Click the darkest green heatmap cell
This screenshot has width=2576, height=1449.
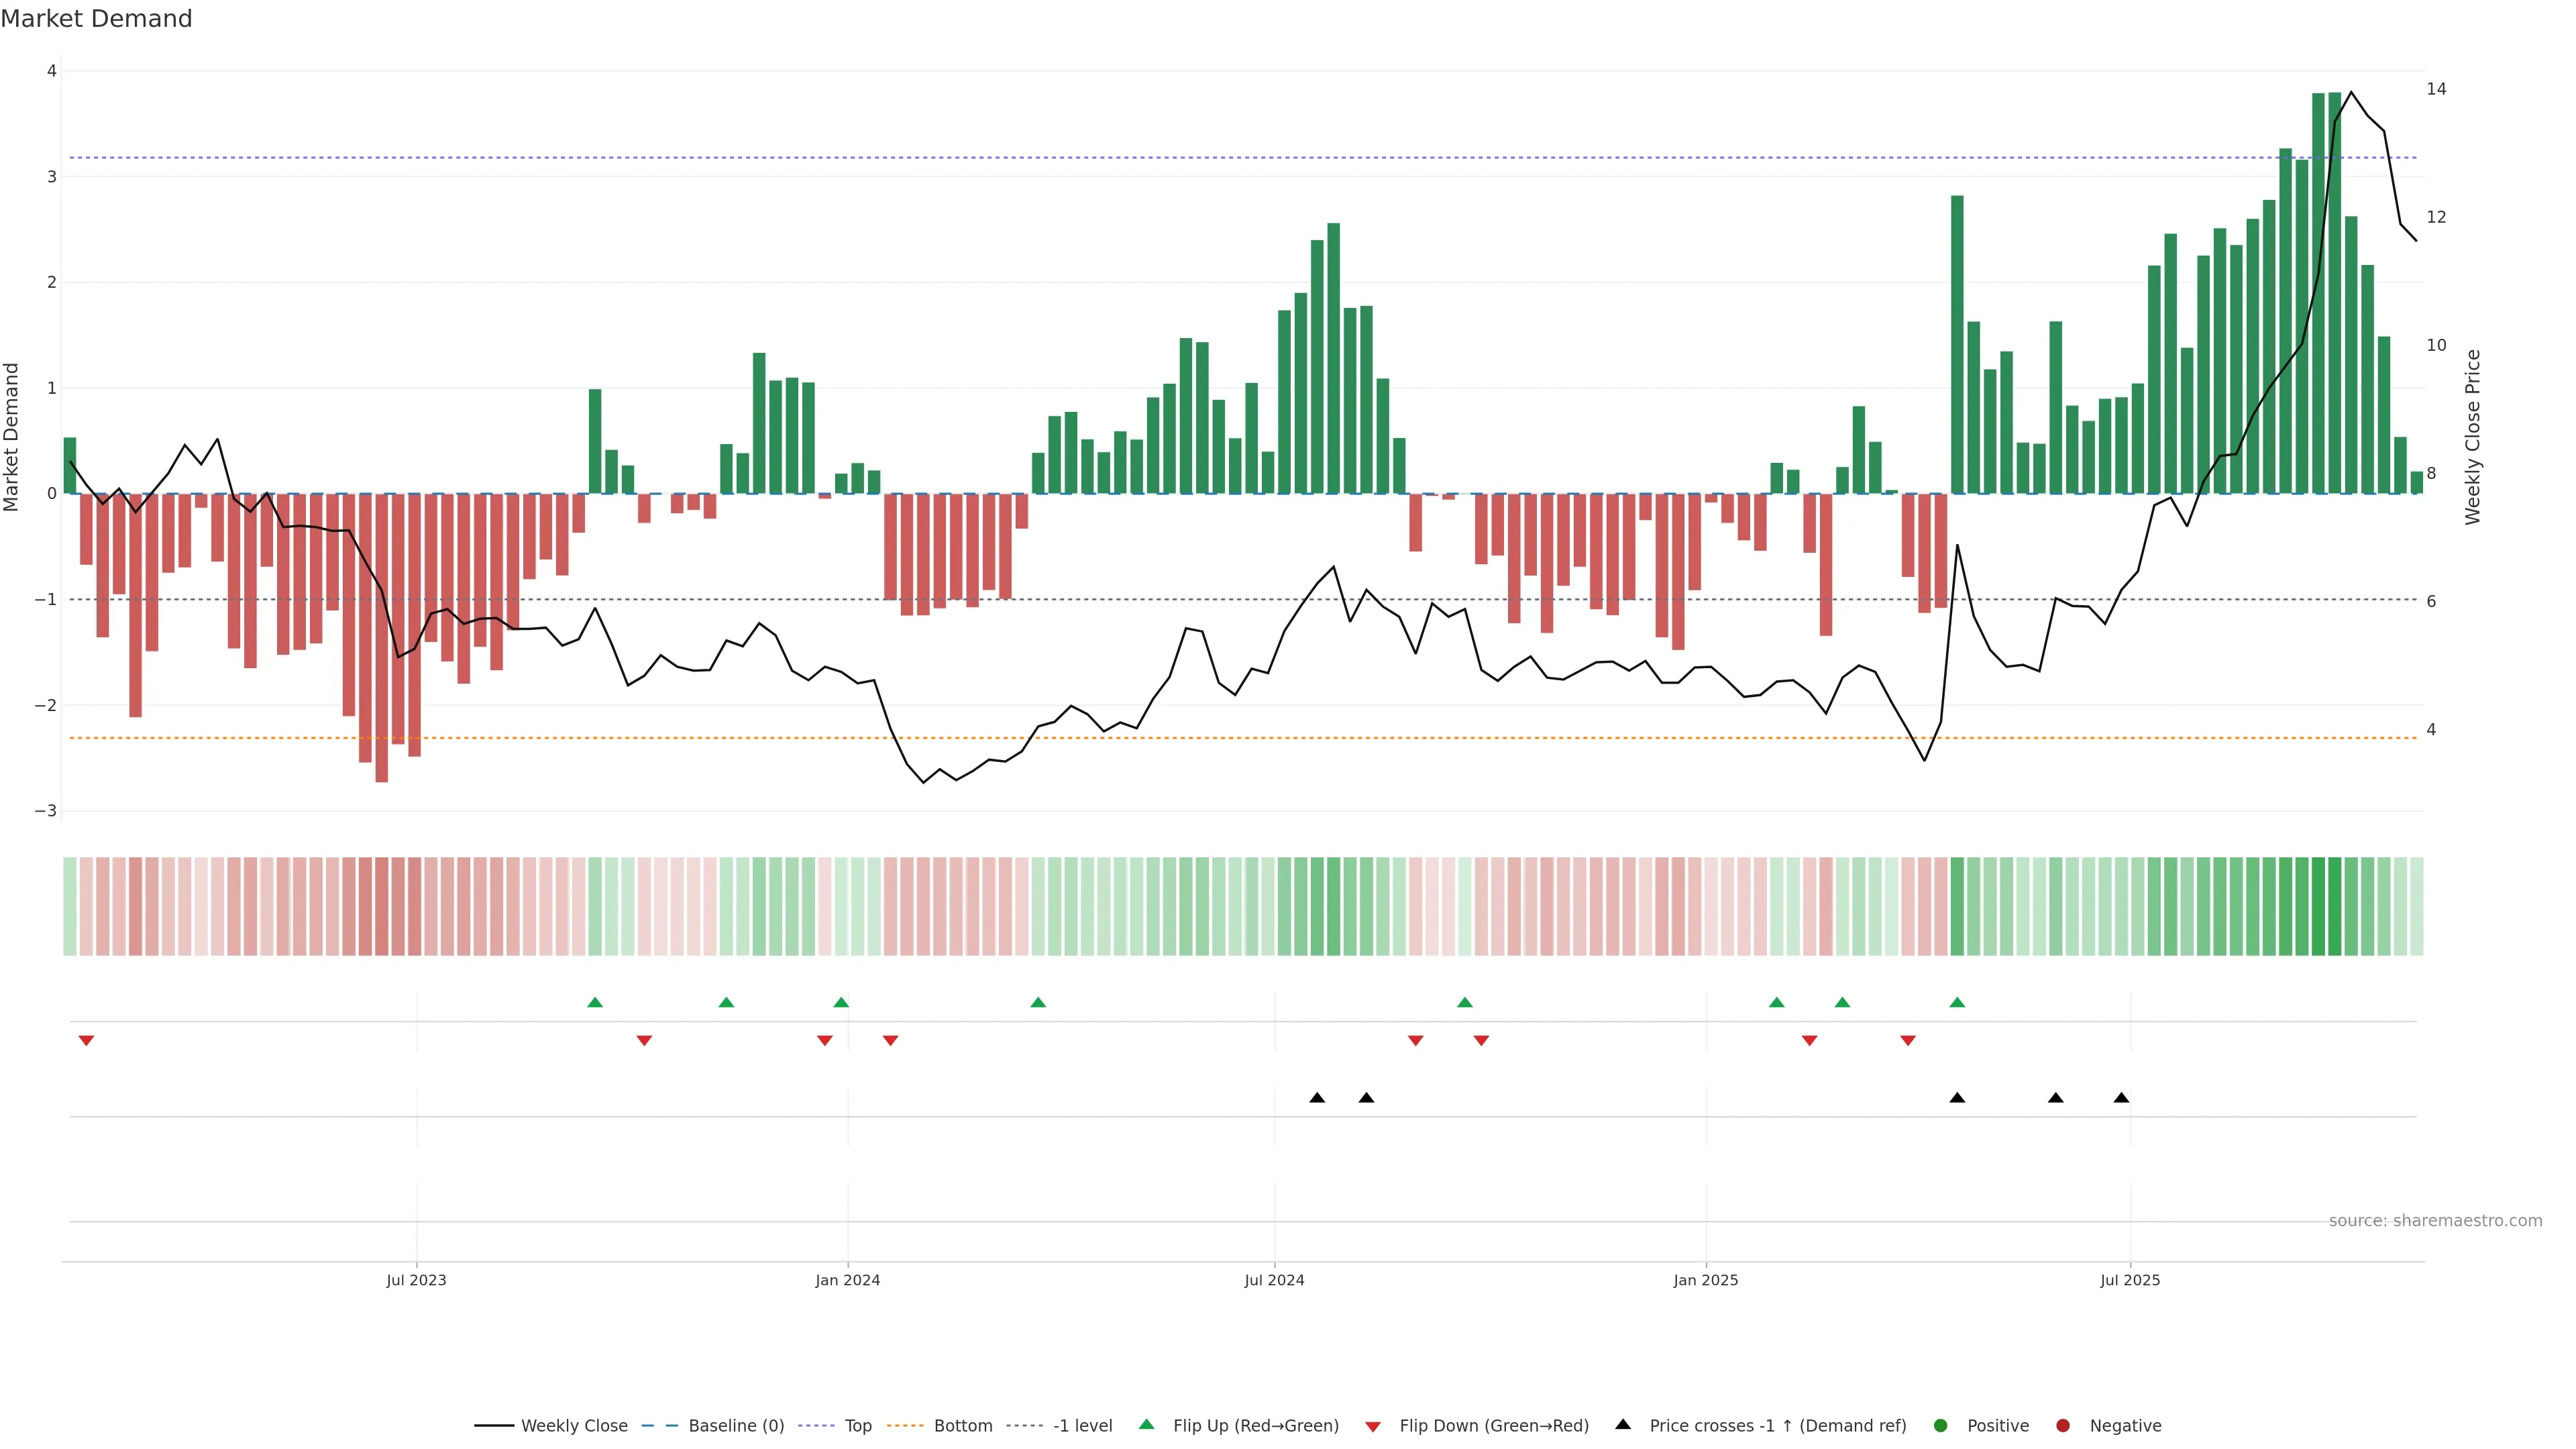coord(2334,906)
